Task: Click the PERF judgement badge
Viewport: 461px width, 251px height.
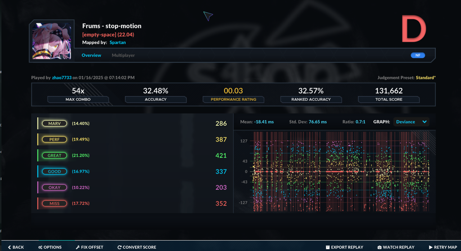Action: pyautogui.click(x=54, y=139)
